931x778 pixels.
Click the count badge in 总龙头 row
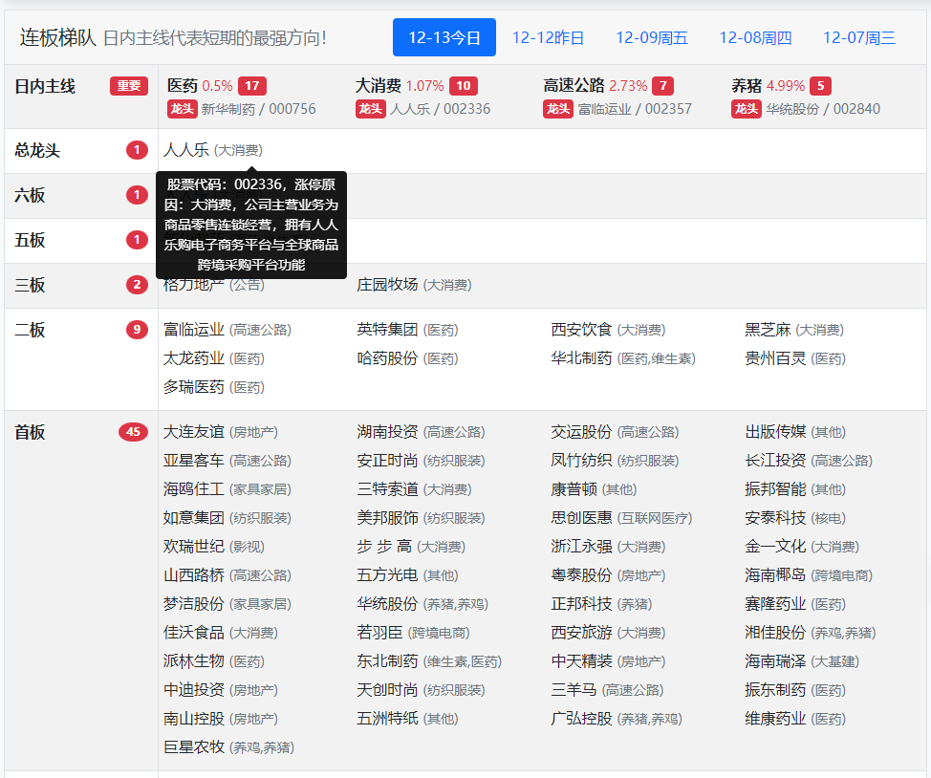tap(137, 150)
